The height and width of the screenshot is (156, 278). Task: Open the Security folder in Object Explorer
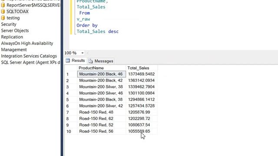click(x=9, y=24)
